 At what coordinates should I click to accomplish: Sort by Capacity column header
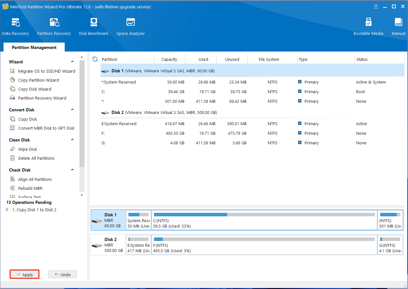[x=169, y=59]
